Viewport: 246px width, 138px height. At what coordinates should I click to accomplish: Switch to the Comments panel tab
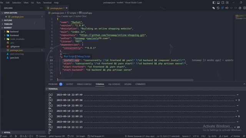(x=140, y=84)
